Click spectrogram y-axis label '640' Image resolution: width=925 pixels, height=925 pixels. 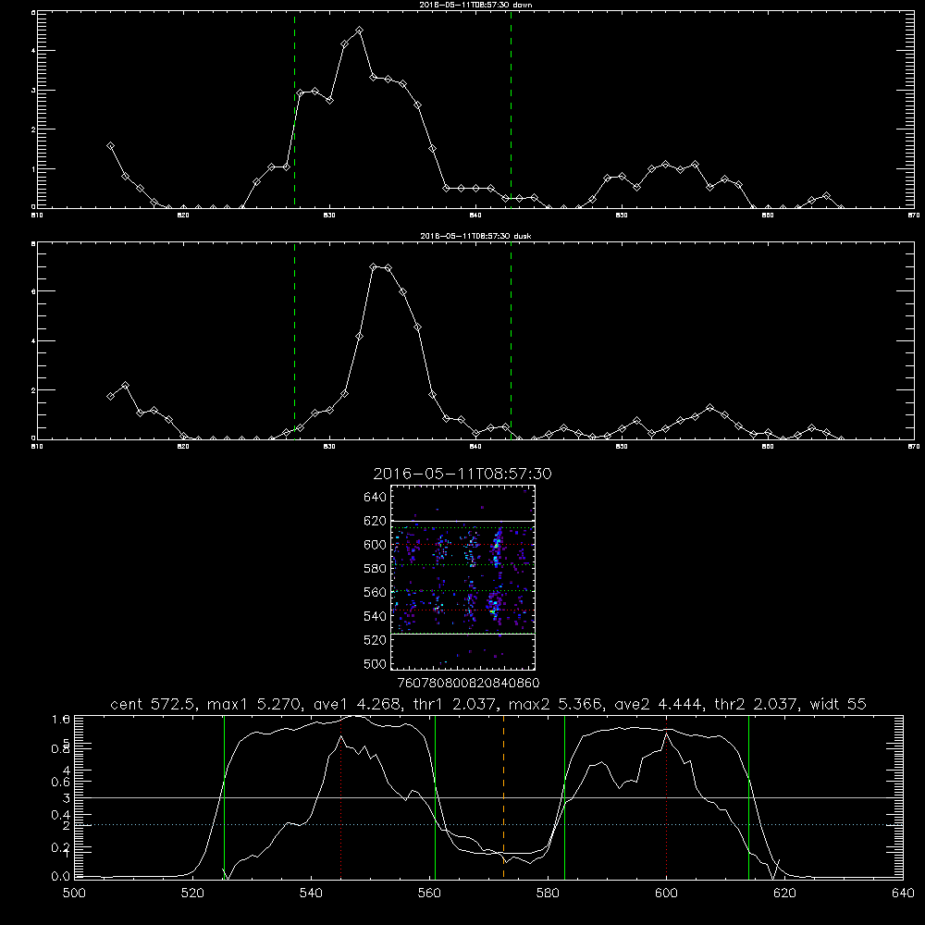[376, 498]
